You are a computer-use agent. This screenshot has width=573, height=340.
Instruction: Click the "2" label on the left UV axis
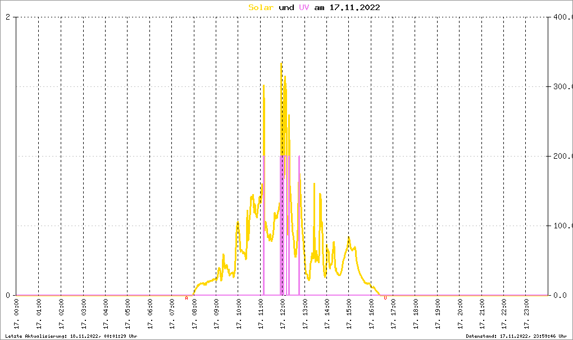point(8,17)
